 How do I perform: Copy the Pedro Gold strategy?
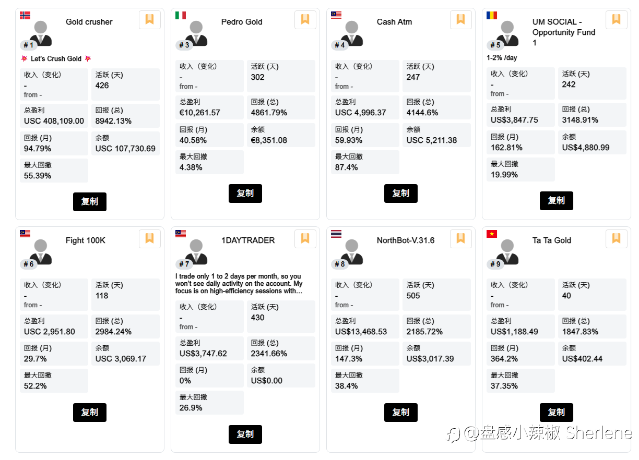245,193
